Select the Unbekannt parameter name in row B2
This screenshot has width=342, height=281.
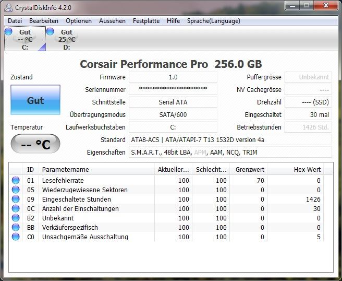(58, 218)
